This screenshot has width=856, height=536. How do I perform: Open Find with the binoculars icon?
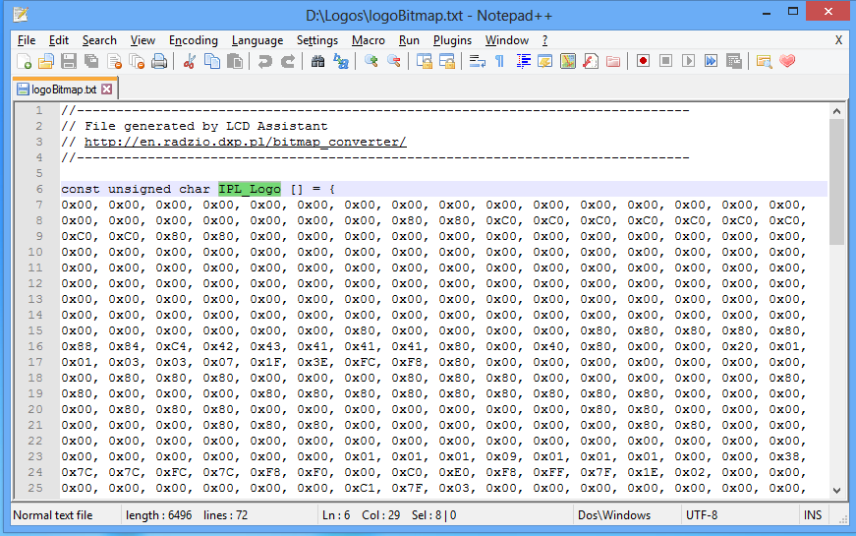point(317,61)
